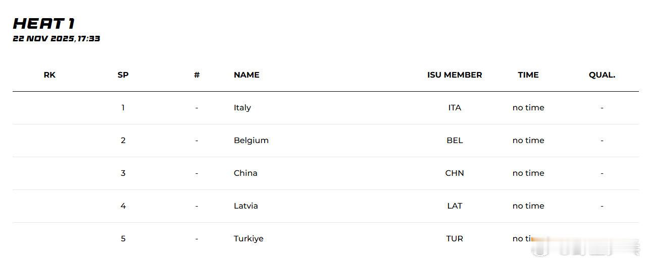This screenshot has height=263, width=646.
Task: Click the TUR member code
Action: click(455, 239)
